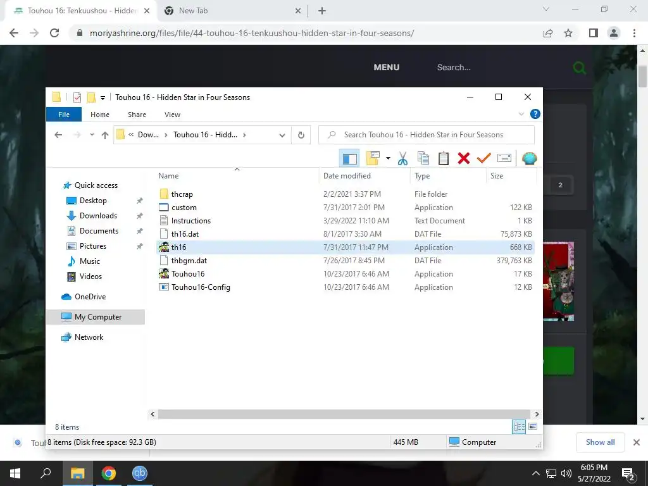Click the blue shell icon in toolbar
This screenshot has width=648, height=486.
(x=530, y=158)
